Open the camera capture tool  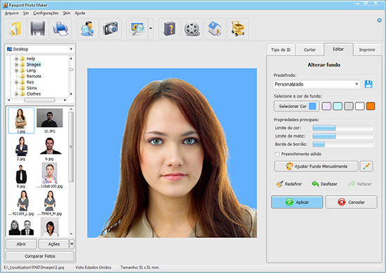coord(110,29)
